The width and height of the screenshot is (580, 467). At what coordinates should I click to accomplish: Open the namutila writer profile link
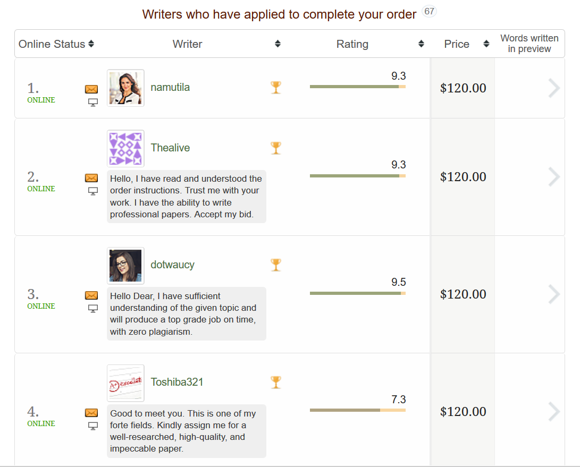pyautogui.click(x=170, y=87)
